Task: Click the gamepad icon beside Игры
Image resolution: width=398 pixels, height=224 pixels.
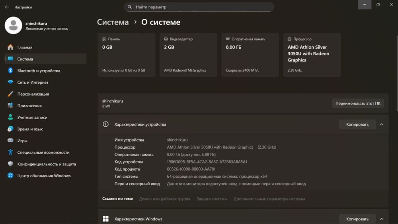Action: click(10, 140)
